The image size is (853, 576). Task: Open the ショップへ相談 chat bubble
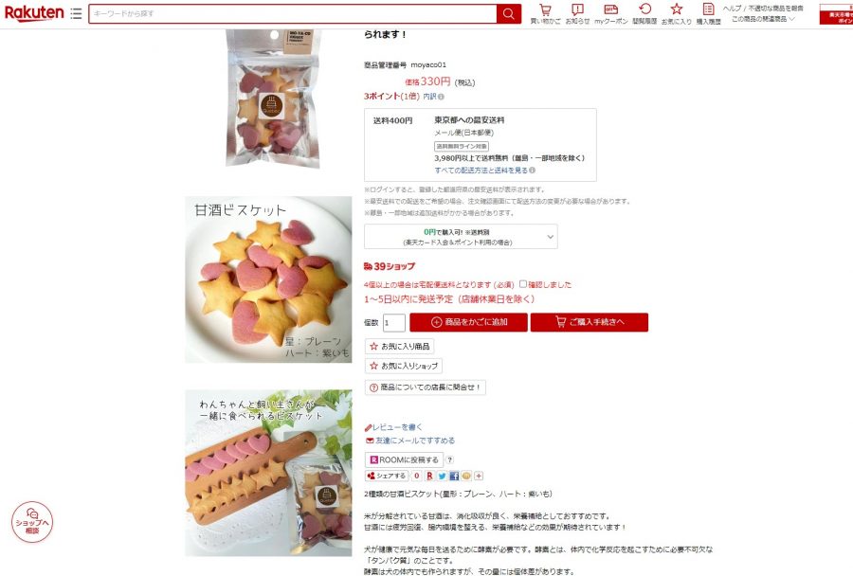tap(32, 522)
